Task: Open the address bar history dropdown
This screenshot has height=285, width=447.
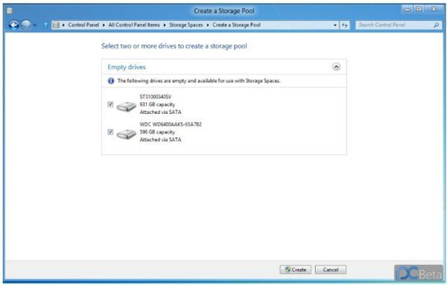Action: pos(335,25)
